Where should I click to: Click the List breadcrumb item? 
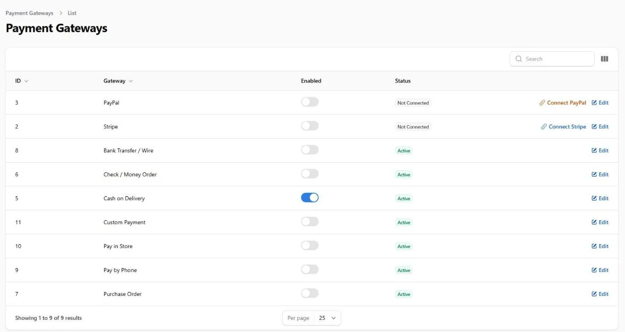pos(72,13)
